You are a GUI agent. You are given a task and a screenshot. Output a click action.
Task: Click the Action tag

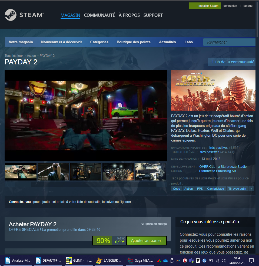point(188,189)
